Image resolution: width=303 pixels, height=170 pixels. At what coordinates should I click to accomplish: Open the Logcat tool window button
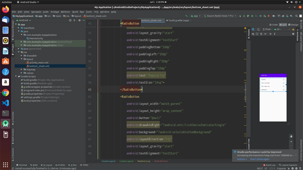pyautogui.click(x=46, y=165)
